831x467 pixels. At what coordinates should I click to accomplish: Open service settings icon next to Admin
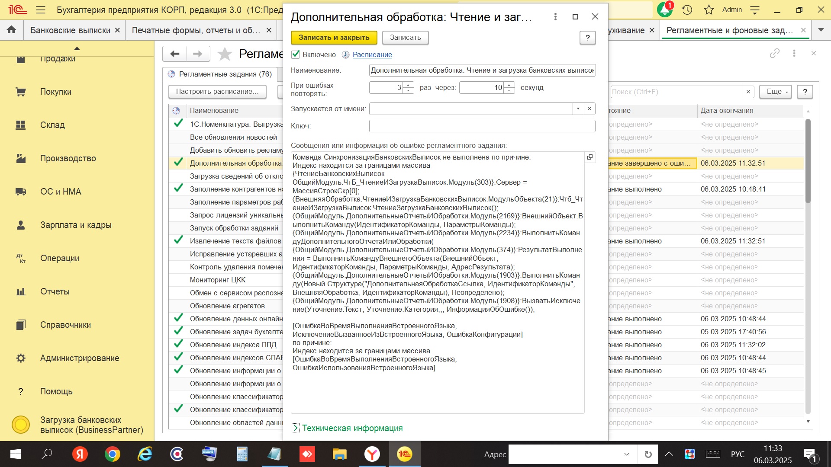[755, 10]
